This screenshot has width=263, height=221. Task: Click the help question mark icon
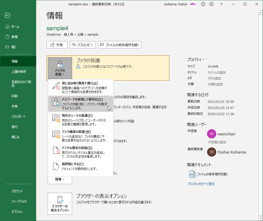tap(221, 4)
